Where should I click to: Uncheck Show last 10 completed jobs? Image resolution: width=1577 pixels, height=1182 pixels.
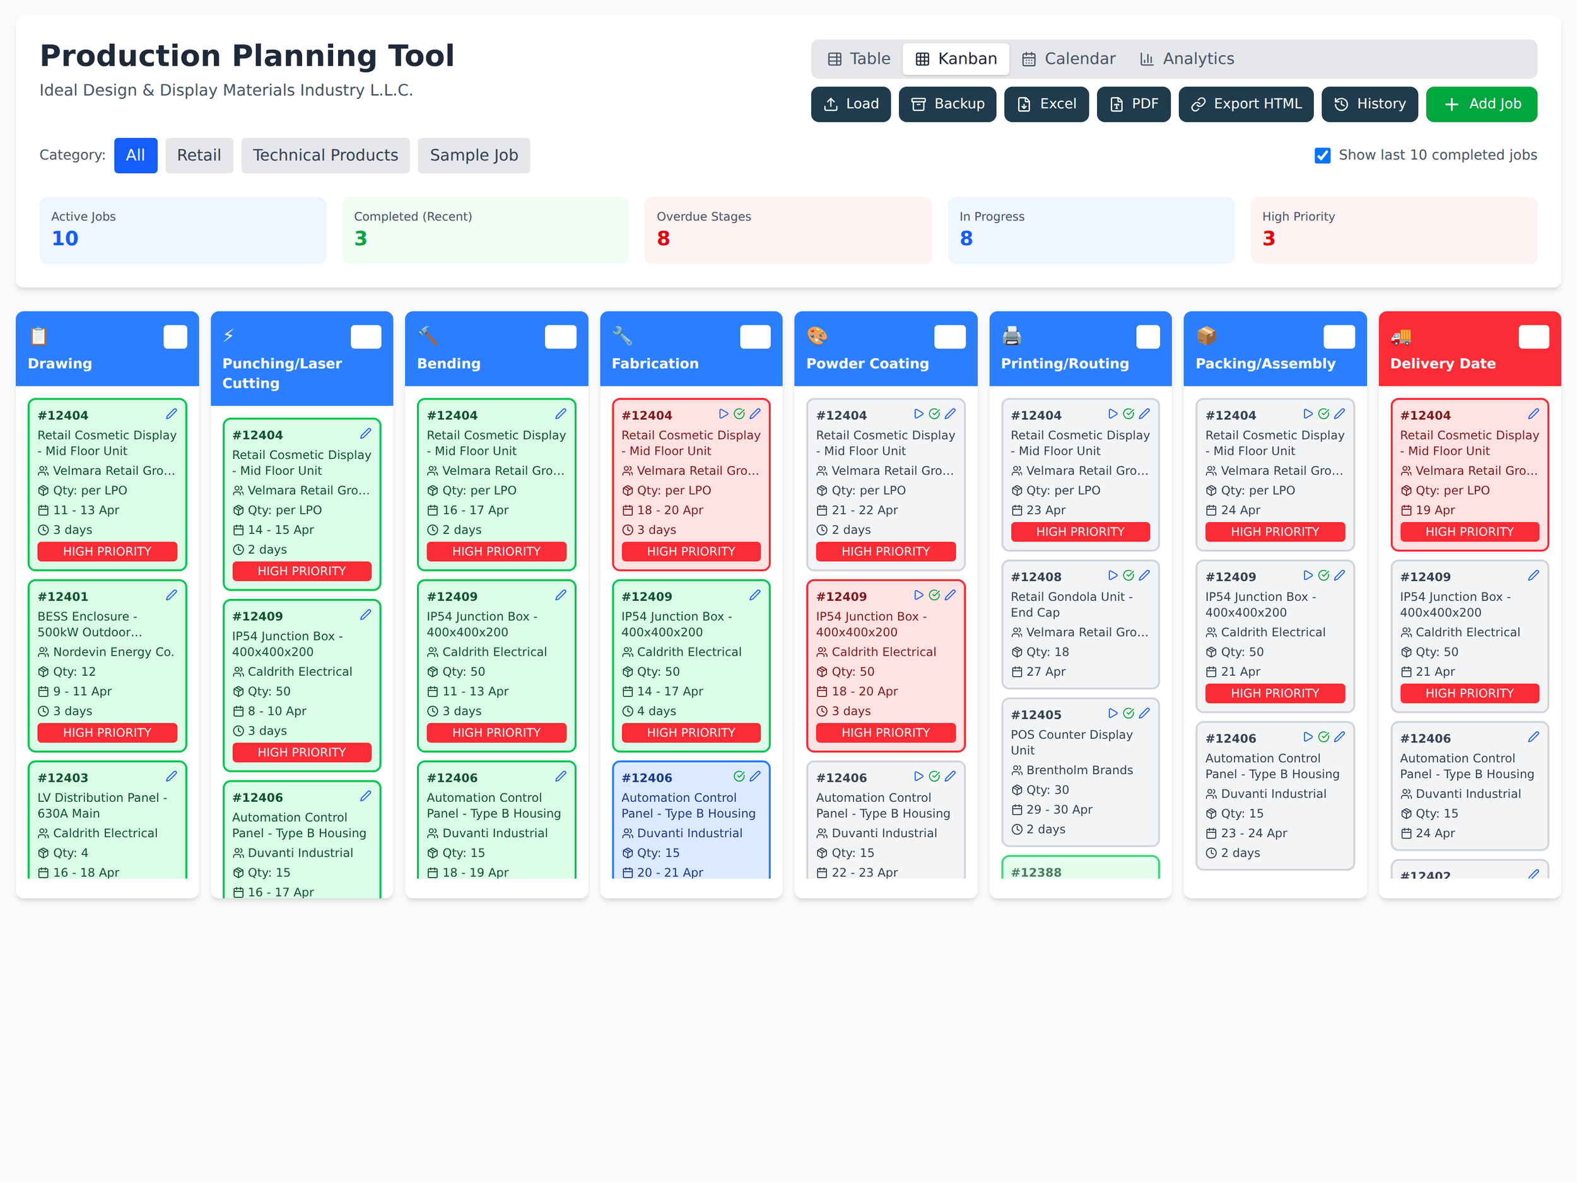point(1323,155)
